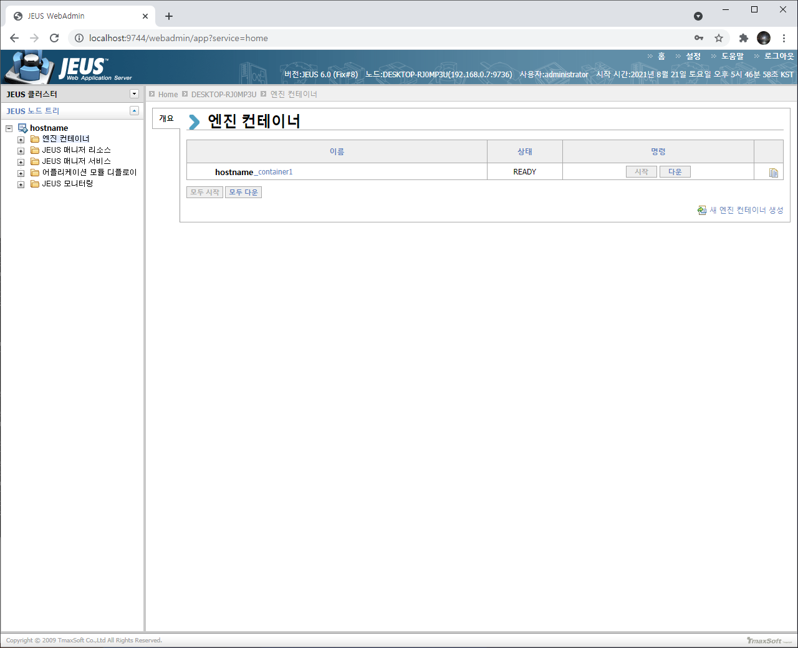
Task: Click the browser address bar URL
Action: (178, 38)
